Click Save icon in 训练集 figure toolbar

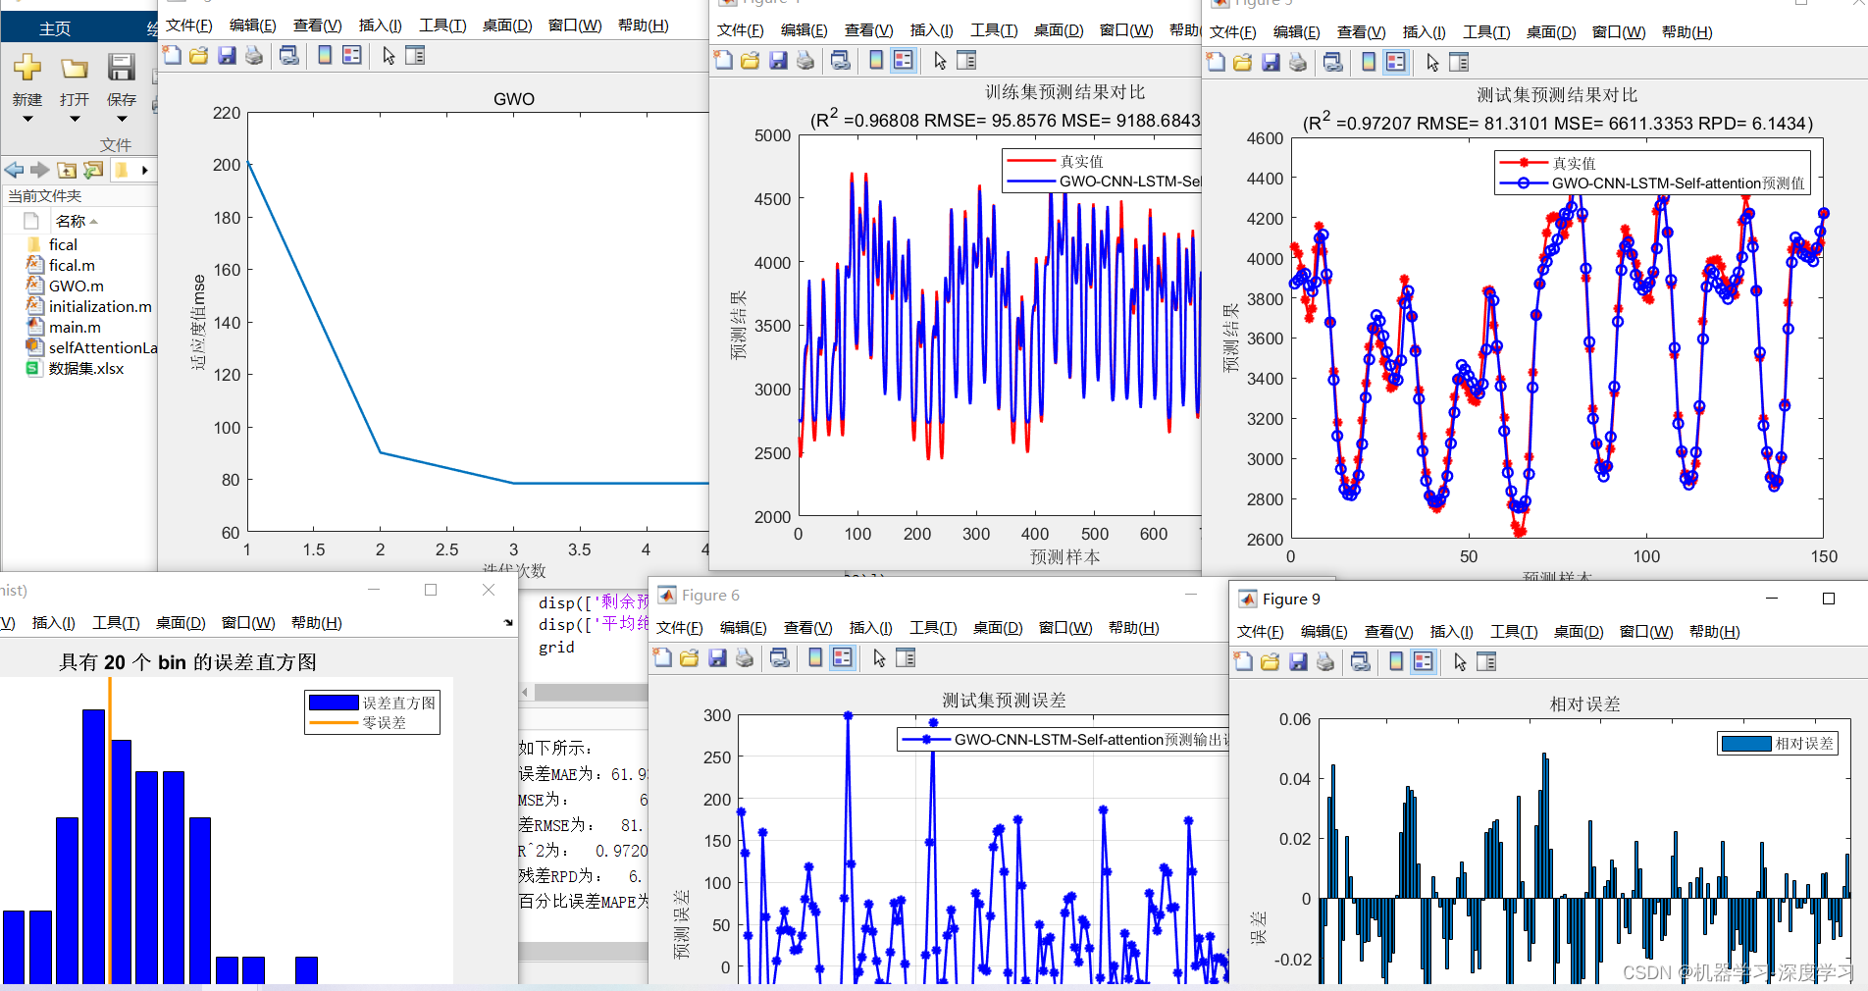point(778,61)
